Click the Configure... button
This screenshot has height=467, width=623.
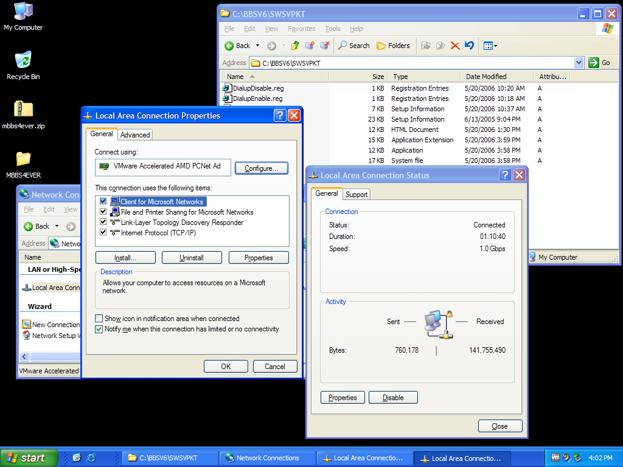(261, 168)
